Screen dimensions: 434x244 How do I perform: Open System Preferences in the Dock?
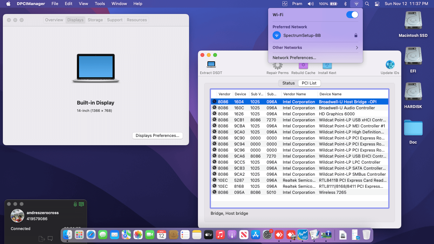pos(267,235)
